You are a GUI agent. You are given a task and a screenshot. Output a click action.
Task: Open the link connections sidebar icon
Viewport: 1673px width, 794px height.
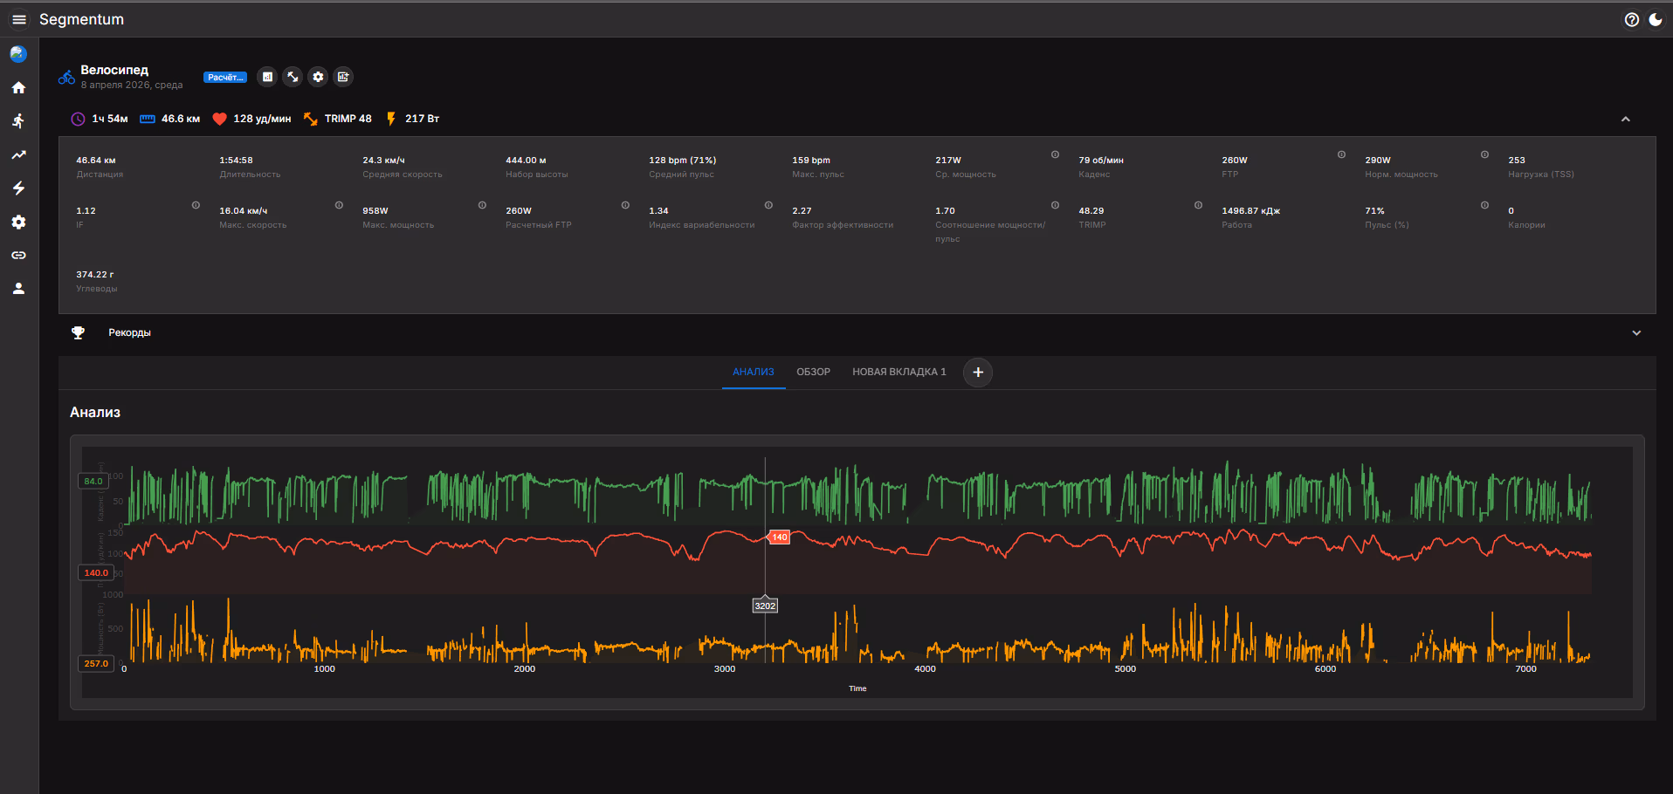point(18,256)
